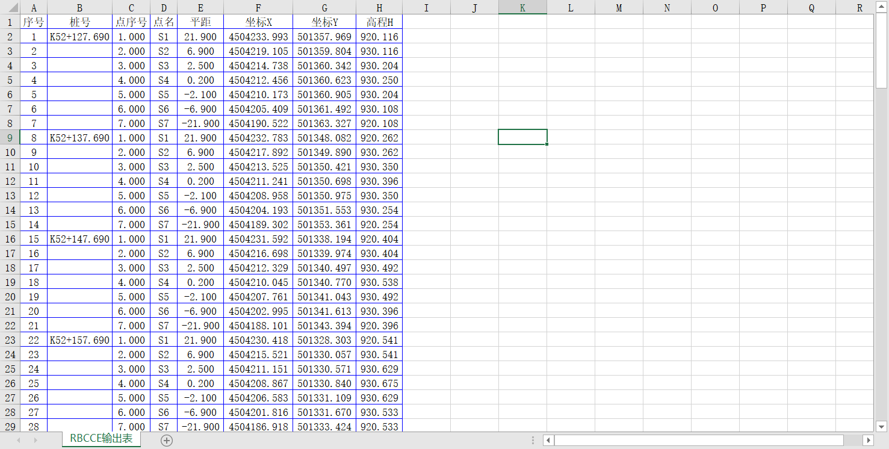The height and width of the screenshot is (449, 889).
Task: Select column header F
Action: click(258, 8)
